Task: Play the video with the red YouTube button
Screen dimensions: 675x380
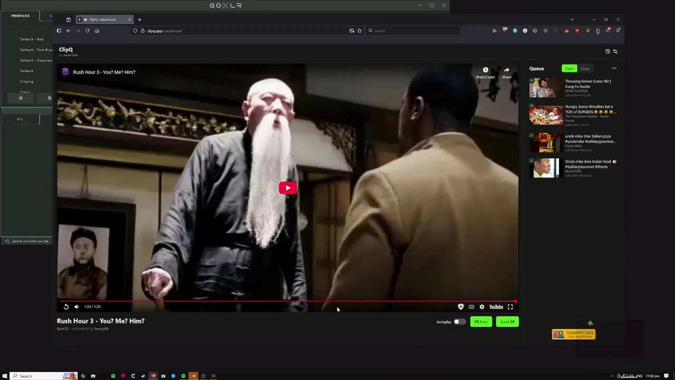Action: point(287,188)
